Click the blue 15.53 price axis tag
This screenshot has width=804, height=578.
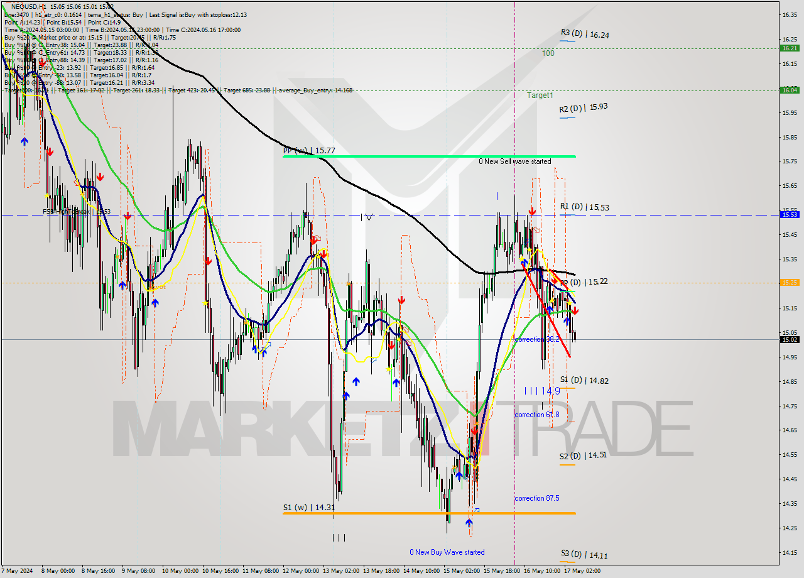coord(790,215)
